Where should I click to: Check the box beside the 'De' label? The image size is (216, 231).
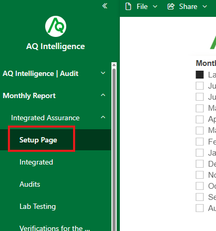tap(200, 164)
